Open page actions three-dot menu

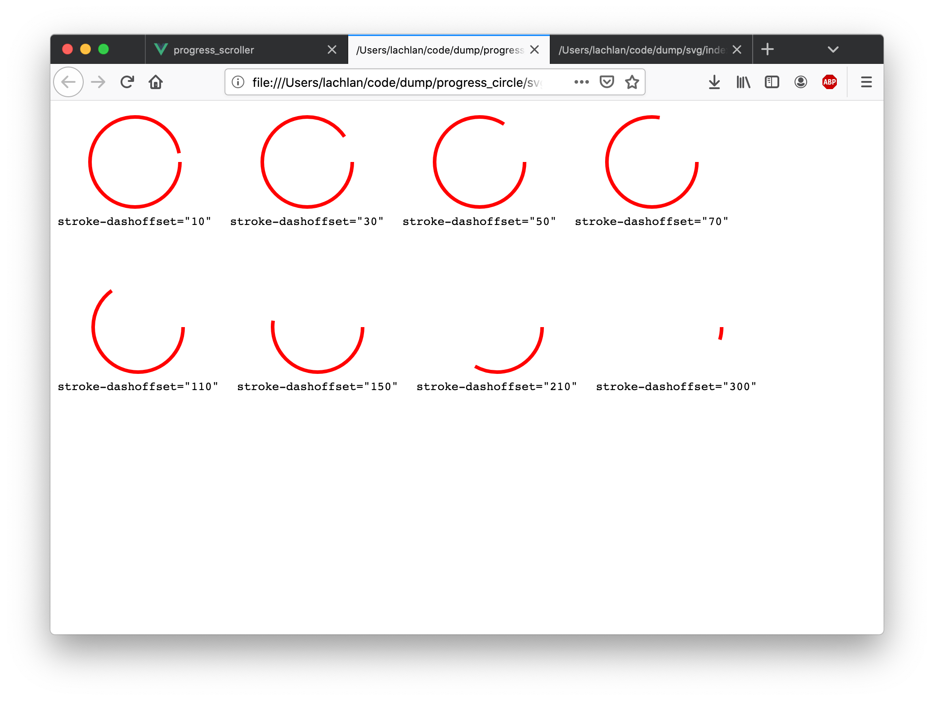581,82
